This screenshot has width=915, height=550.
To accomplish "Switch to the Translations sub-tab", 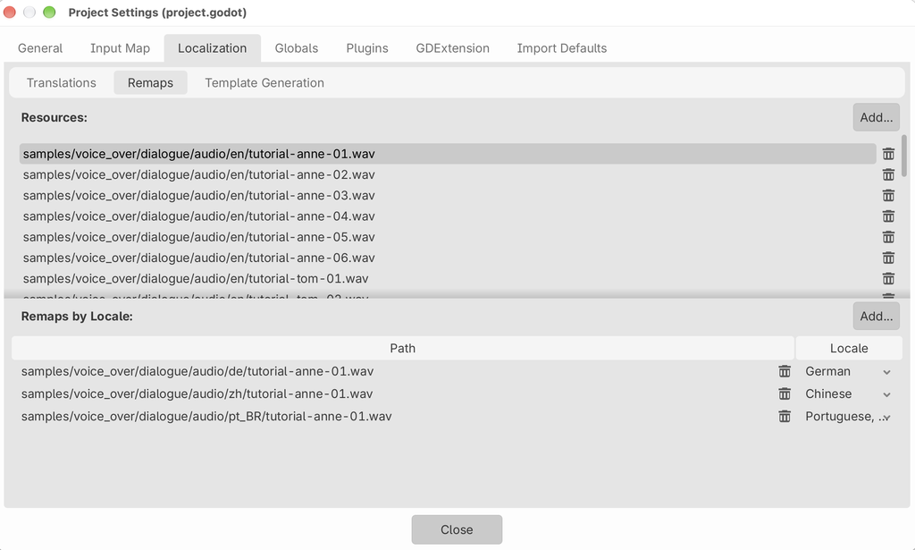I will [x=62, y=83].
